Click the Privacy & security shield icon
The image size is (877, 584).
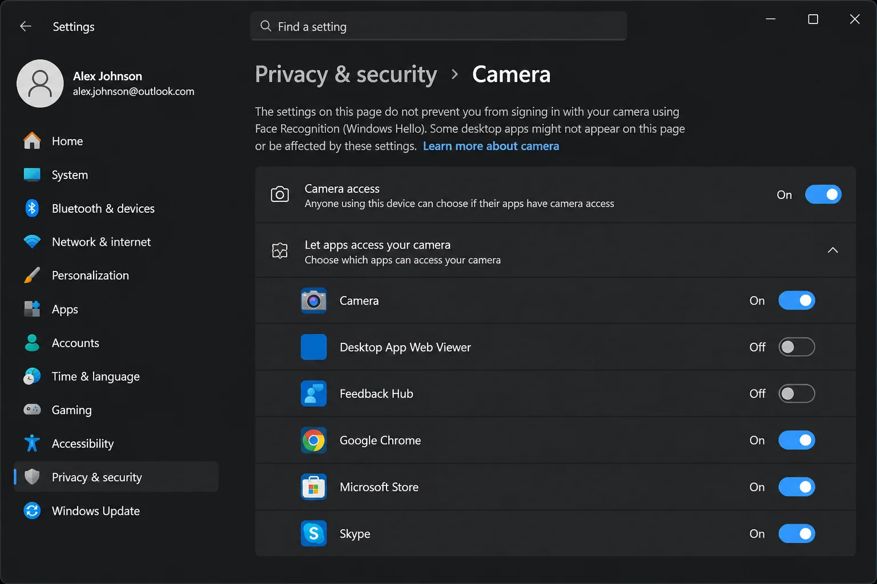click(32, 477)
